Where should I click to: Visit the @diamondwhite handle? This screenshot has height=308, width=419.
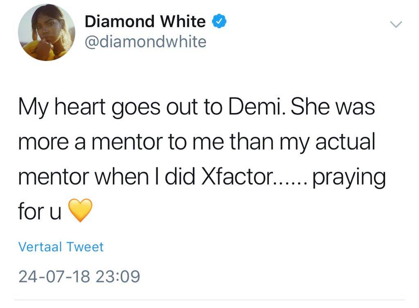click(x=145, y=41)
